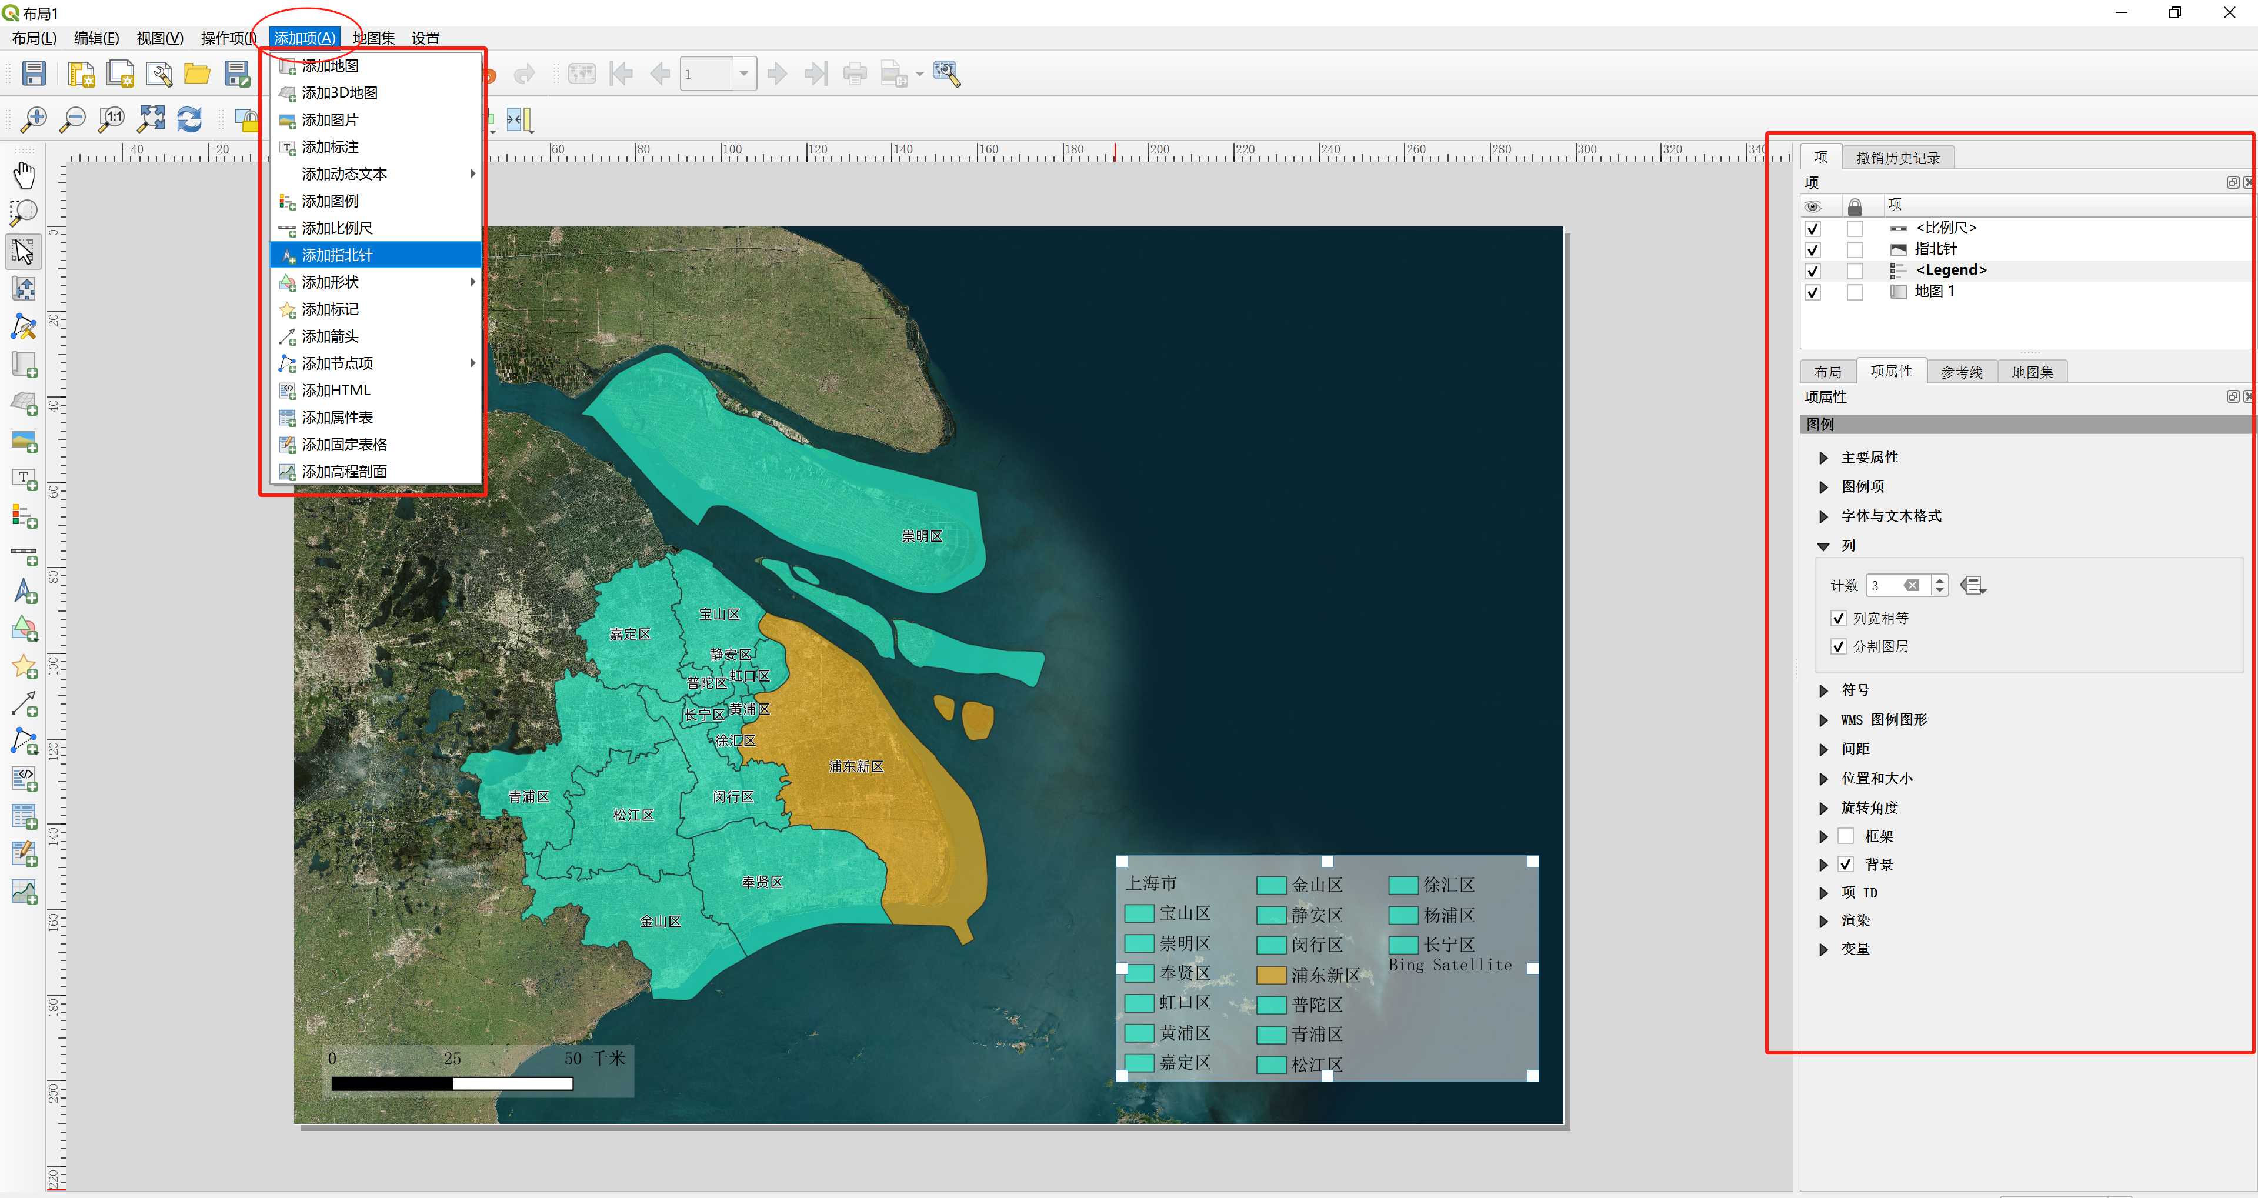This screenshot has height=1198, width=2258.
Task: Expand the 符号 section
Action: (x=1824, y=690)
